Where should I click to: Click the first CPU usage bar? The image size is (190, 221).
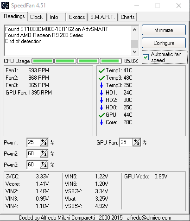click(43, 61)
